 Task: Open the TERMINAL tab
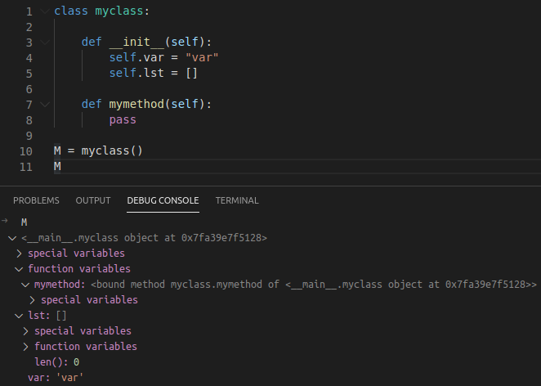(237, 200)
